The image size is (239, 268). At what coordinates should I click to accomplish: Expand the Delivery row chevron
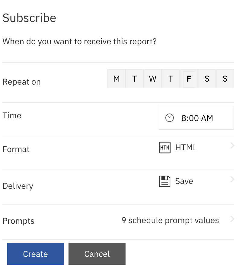232,180
